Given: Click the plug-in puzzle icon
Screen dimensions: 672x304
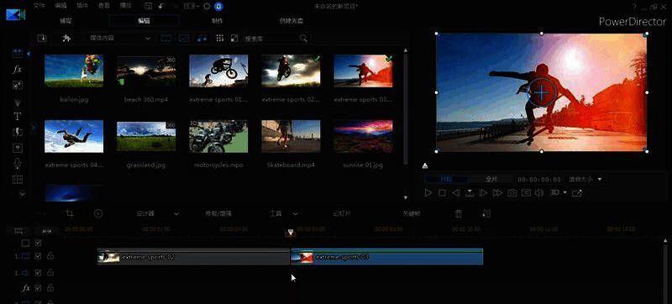Looking at the screenshot, I should pyautogui.click(x=66, y=38).
